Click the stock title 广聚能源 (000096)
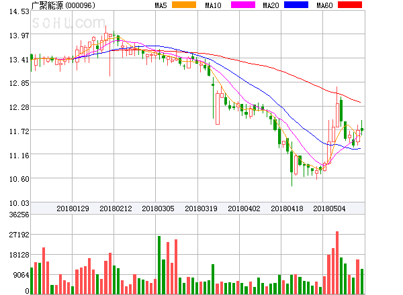403x295 pixels. point(63,5)
